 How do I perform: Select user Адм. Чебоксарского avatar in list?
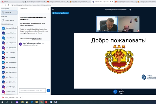click(x=3, y=87)
